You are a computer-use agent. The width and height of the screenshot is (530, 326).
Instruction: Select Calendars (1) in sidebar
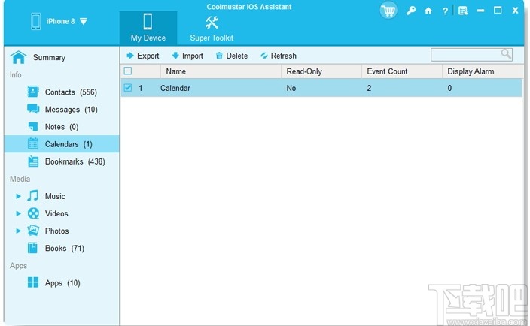tap(69, 144)
